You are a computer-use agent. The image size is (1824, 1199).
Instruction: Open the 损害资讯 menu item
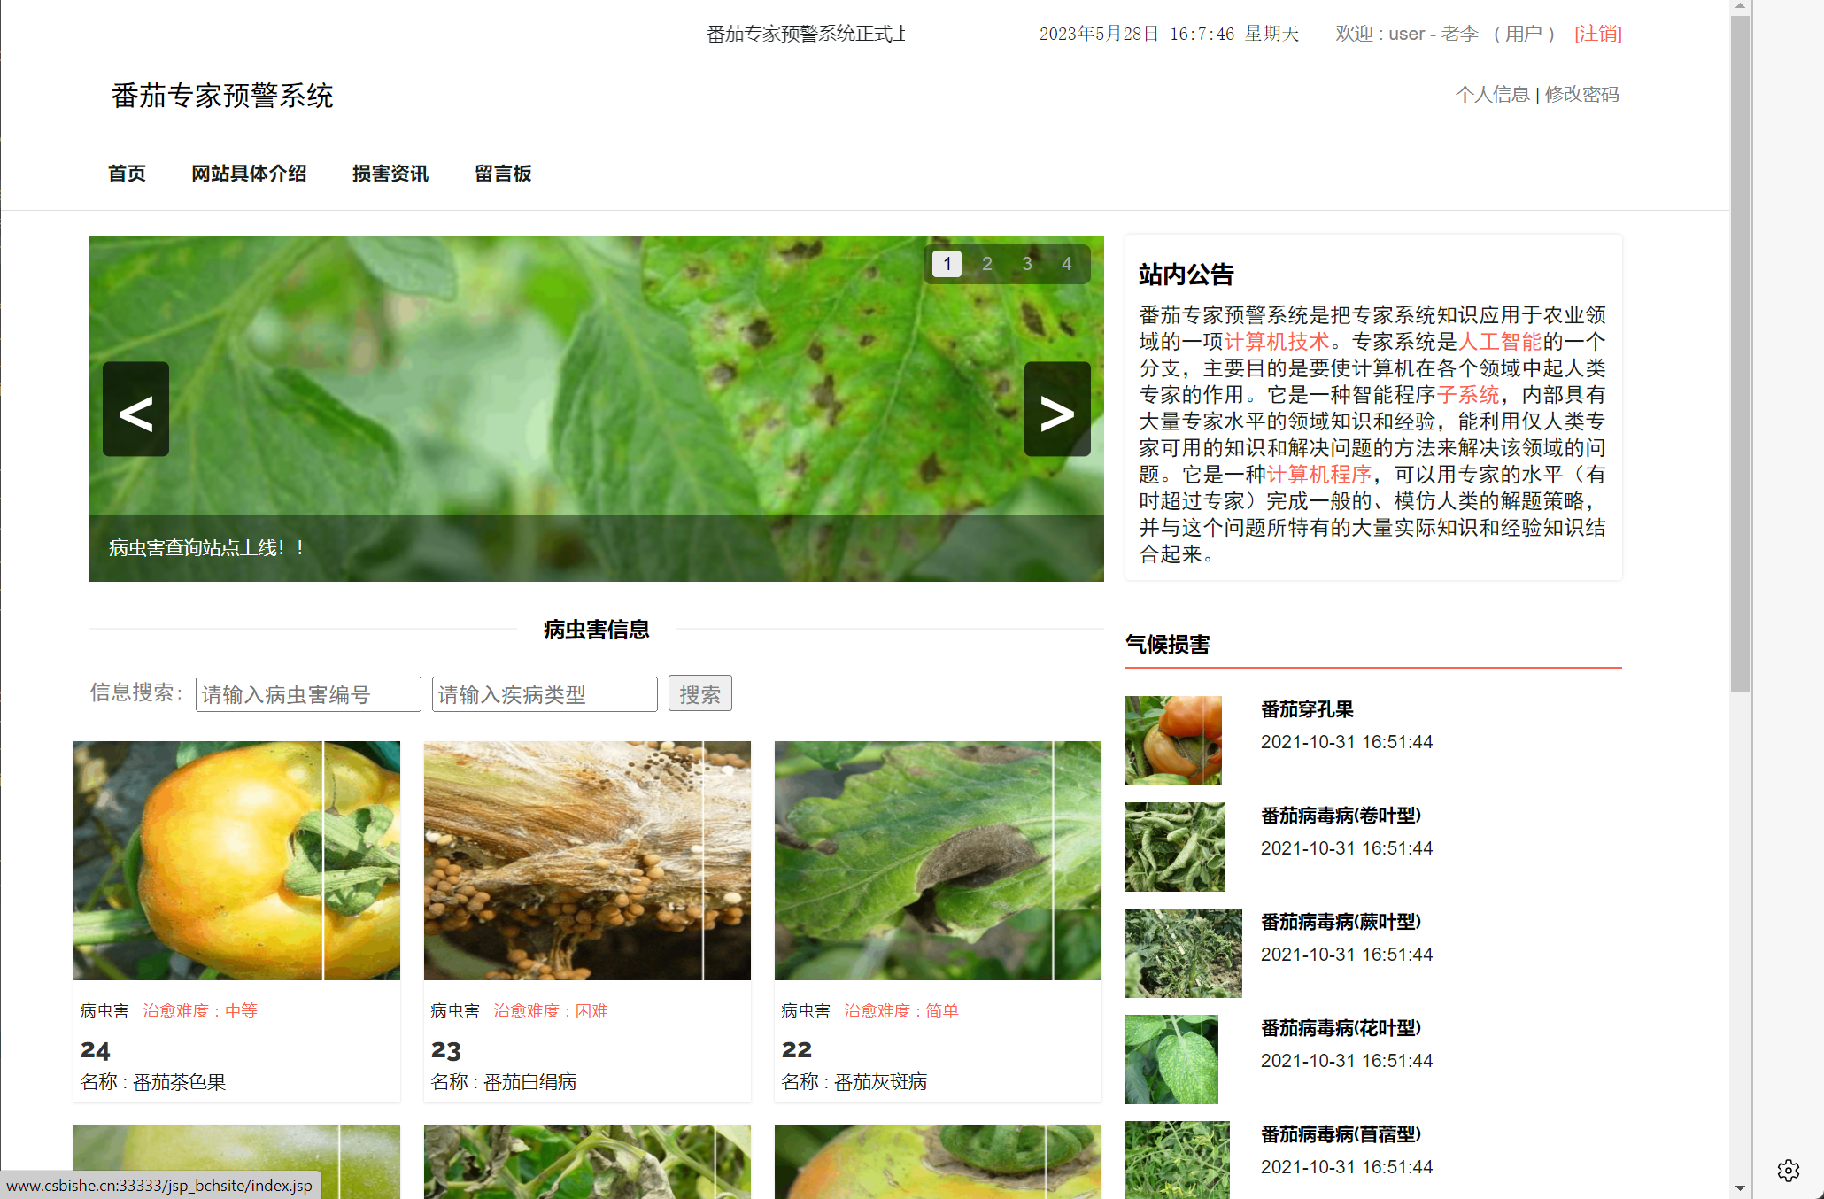390,174
